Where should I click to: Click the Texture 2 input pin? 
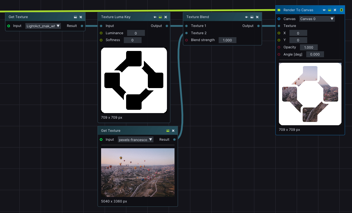pos(186,33)
